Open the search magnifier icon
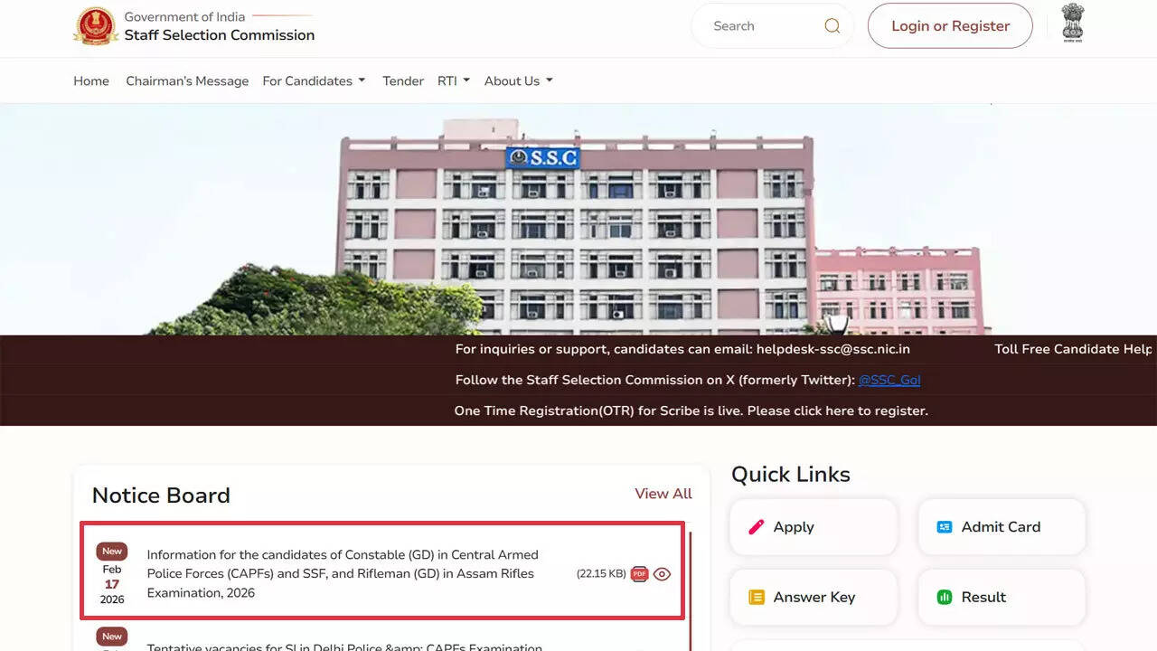1157x651 pixels. click(831, 25)
